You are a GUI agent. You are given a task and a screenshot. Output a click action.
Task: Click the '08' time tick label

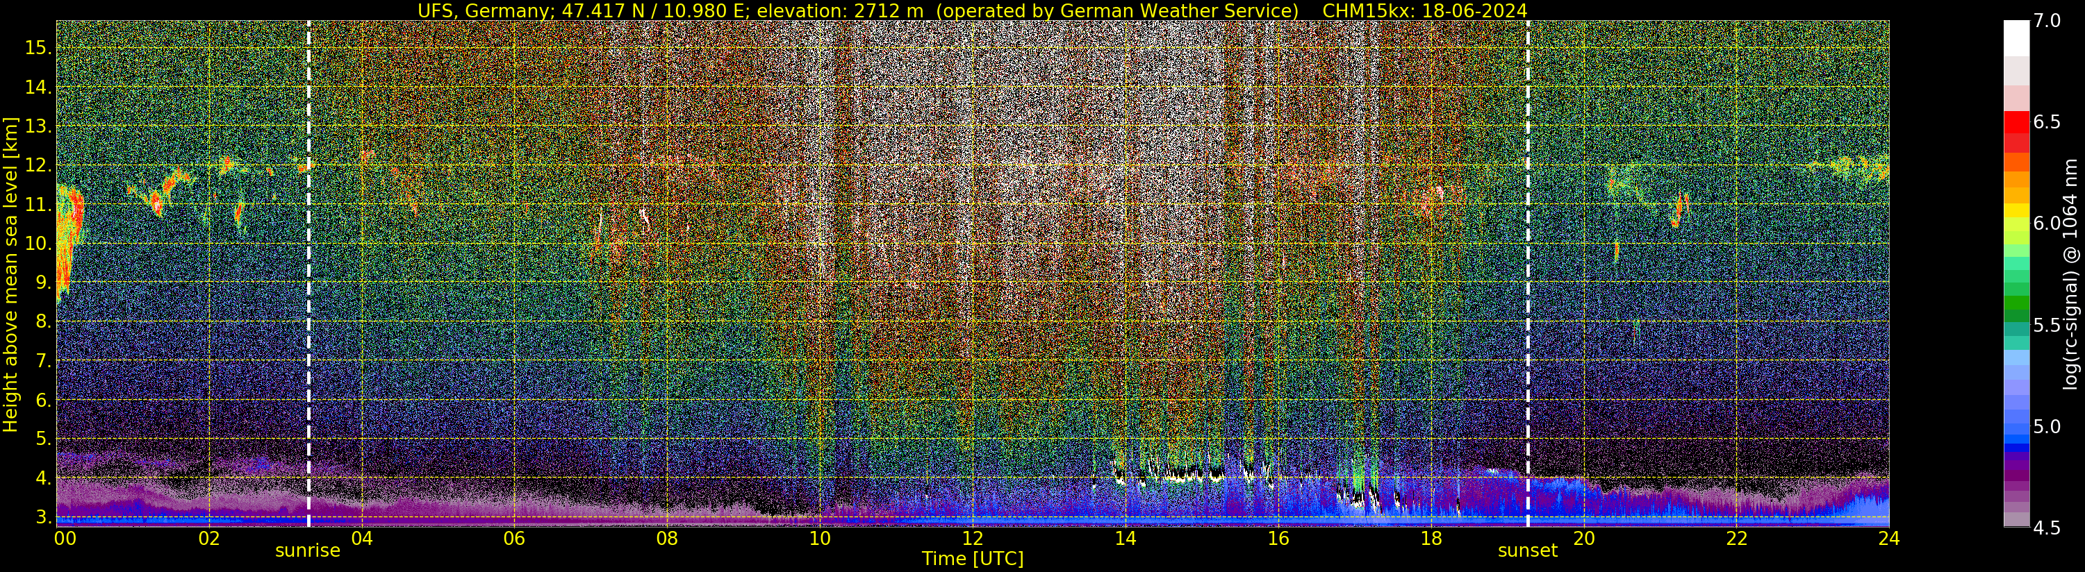(x=667, y=538)
